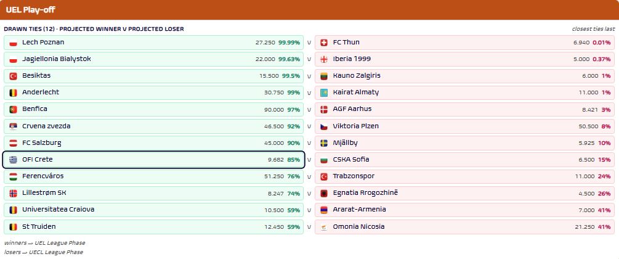Click the UEL Play-off header bar
The height and width of the screenshot is (259, 619).
coord(309,10)
